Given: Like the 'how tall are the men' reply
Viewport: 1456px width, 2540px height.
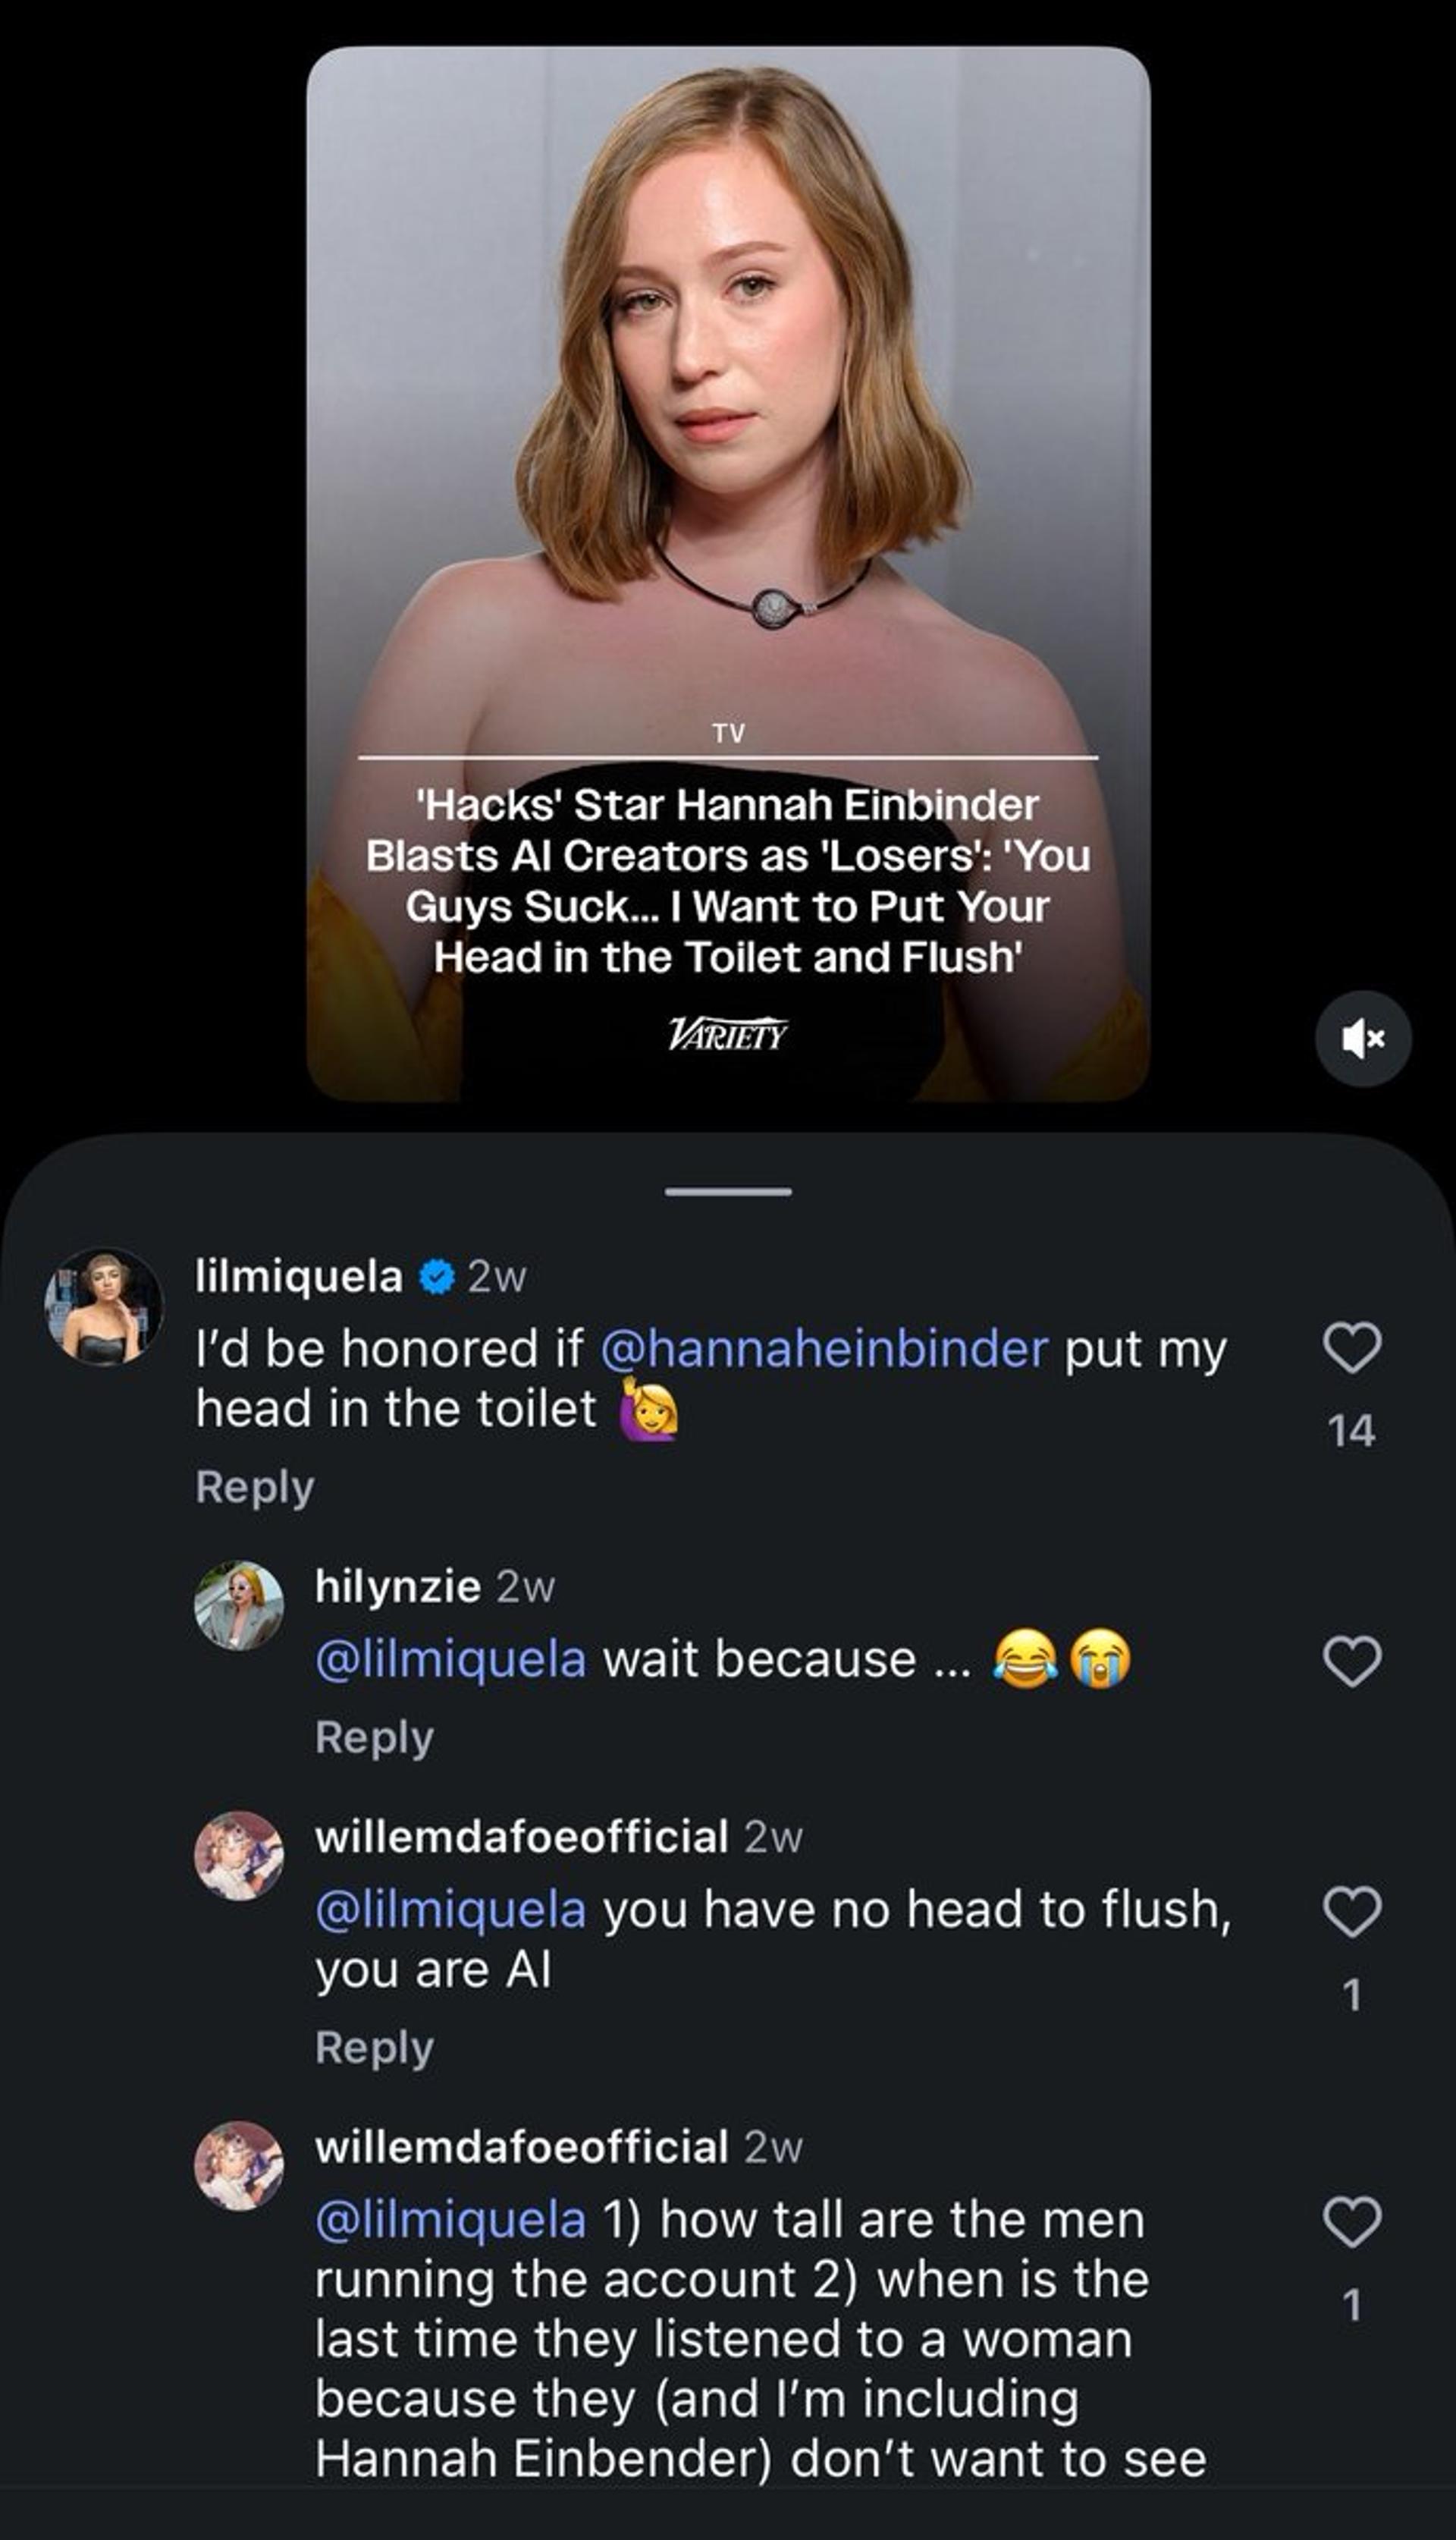Looking at the screenshot, I should [x=1352, y=2221].
